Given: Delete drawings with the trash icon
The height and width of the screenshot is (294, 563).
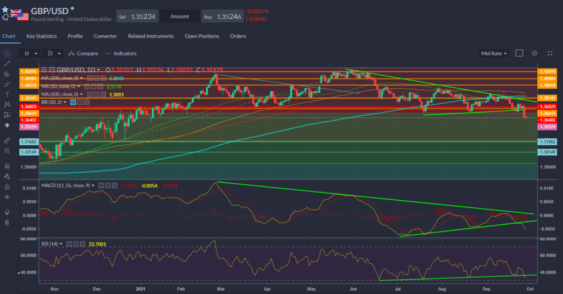Looking at the screenshot, I should pyautogui.click(x=7, y=223).
